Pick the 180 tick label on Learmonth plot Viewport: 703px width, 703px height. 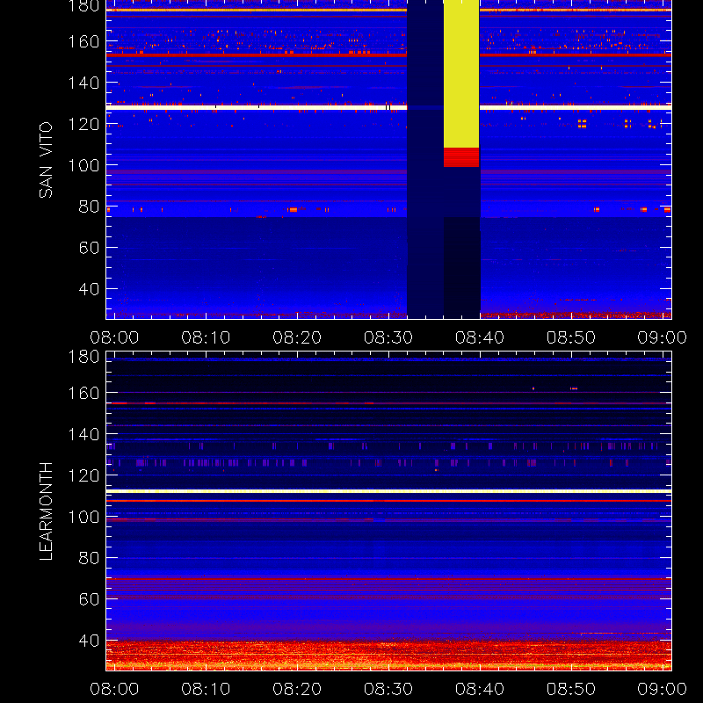(83, 357)
